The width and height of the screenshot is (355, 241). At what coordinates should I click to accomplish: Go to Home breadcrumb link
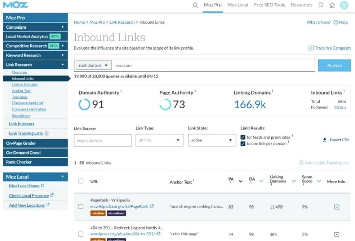coord(79,22)
